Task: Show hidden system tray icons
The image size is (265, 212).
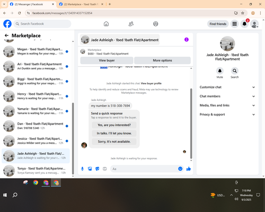Action: (x=231, y=195)
